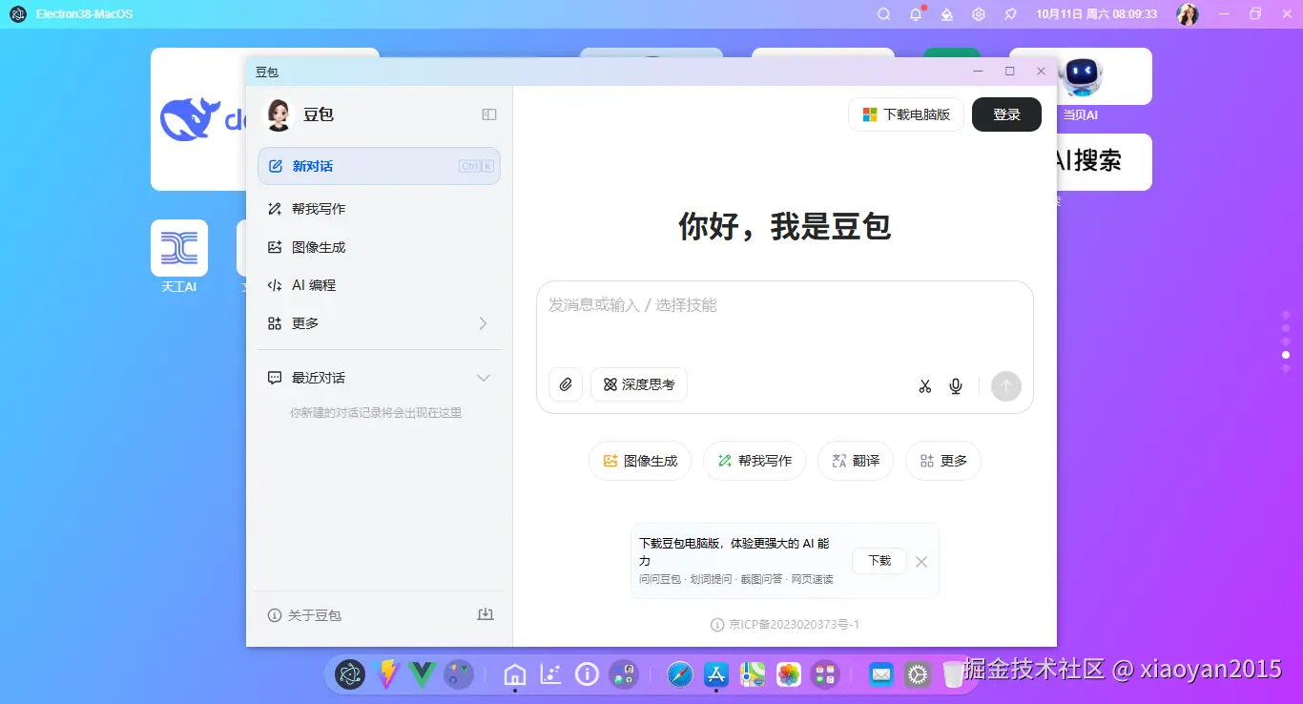Click the send arrow button
1303x704 pixels.
tap(1005, 385)
